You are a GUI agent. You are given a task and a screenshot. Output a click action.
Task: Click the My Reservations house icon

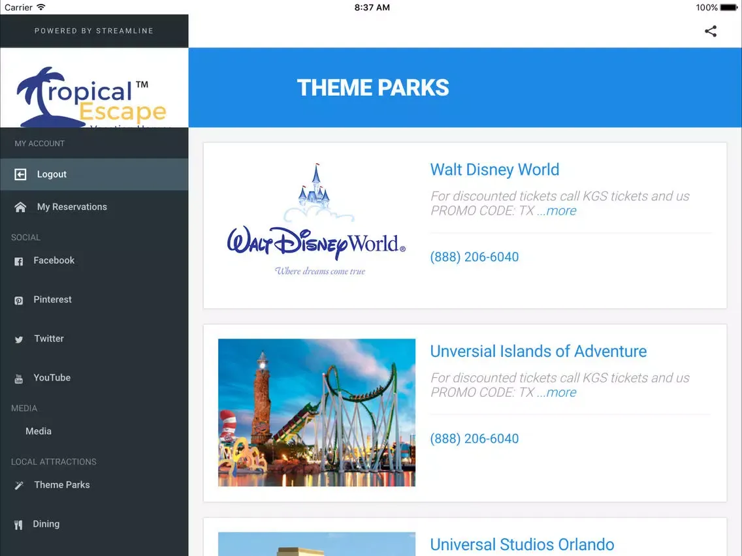pyautogui.click(x=20, y=207)
